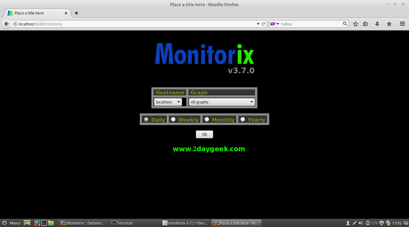409x227 pixels.
Task: Select the Daily radio button
Action: [146, 119]
